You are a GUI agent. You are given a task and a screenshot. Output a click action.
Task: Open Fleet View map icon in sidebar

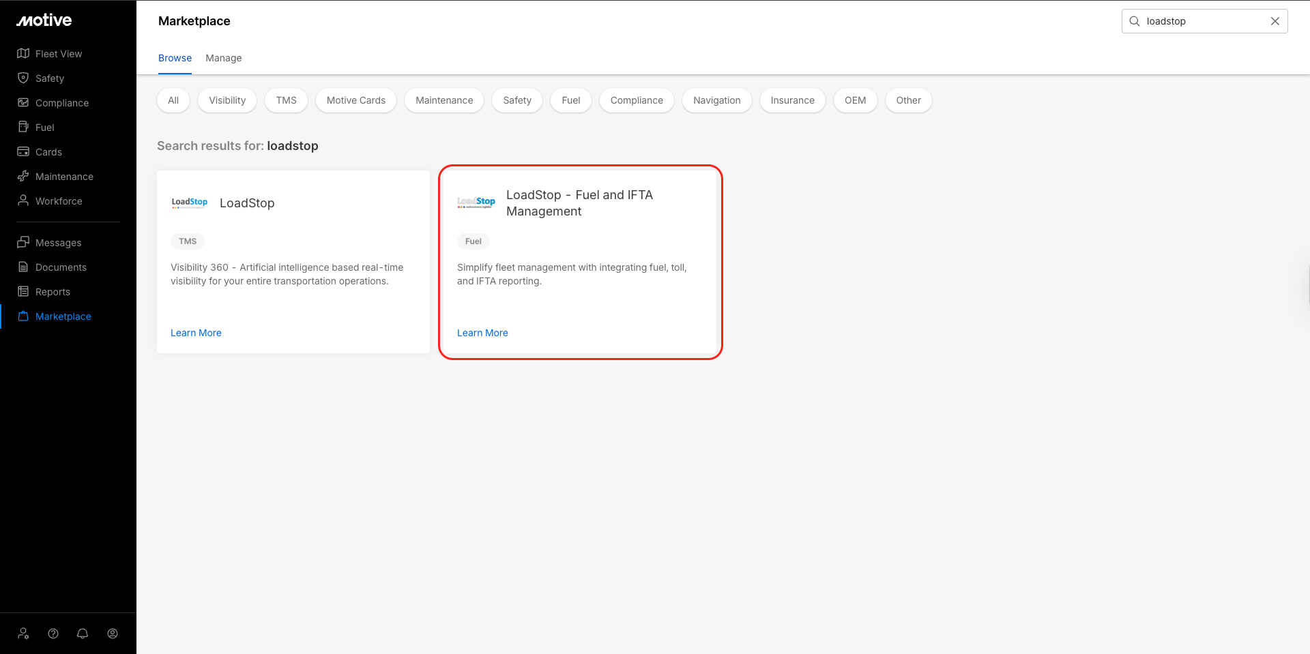(x=23, y=54)
